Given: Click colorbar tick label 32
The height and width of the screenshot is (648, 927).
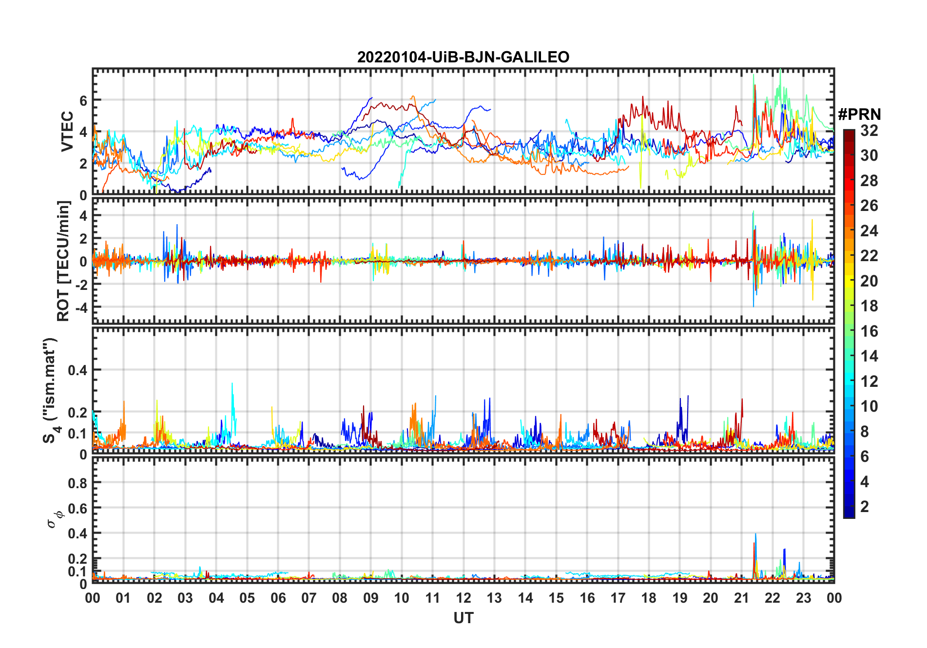Looking at the screenshot, I should point(869,131).
